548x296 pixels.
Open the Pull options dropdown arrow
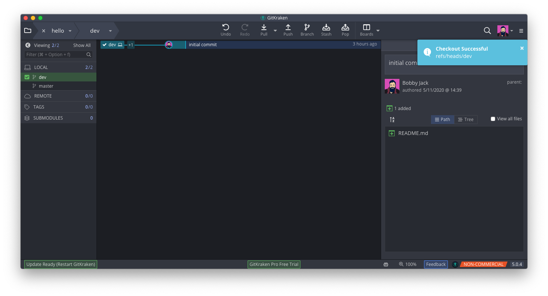click(275, 31)
